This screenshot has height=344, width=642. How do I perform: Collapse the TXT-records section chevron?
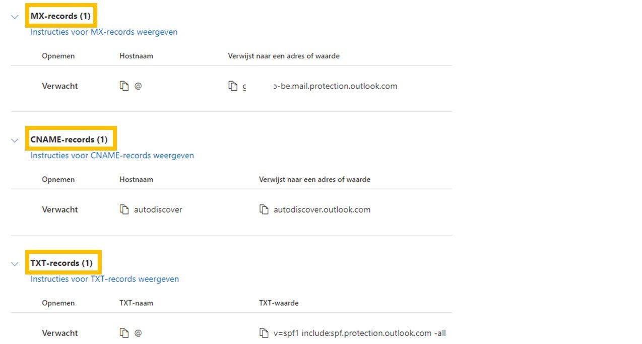pyautogui.click(x=15, y=264)
